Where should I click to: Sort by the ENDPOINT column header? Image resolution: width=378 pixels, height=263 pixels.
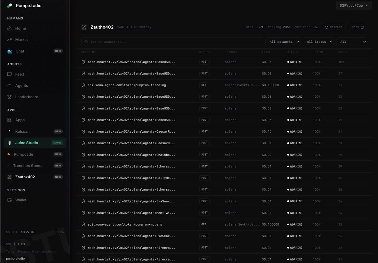pyautogui.click(x=89, y=52)
